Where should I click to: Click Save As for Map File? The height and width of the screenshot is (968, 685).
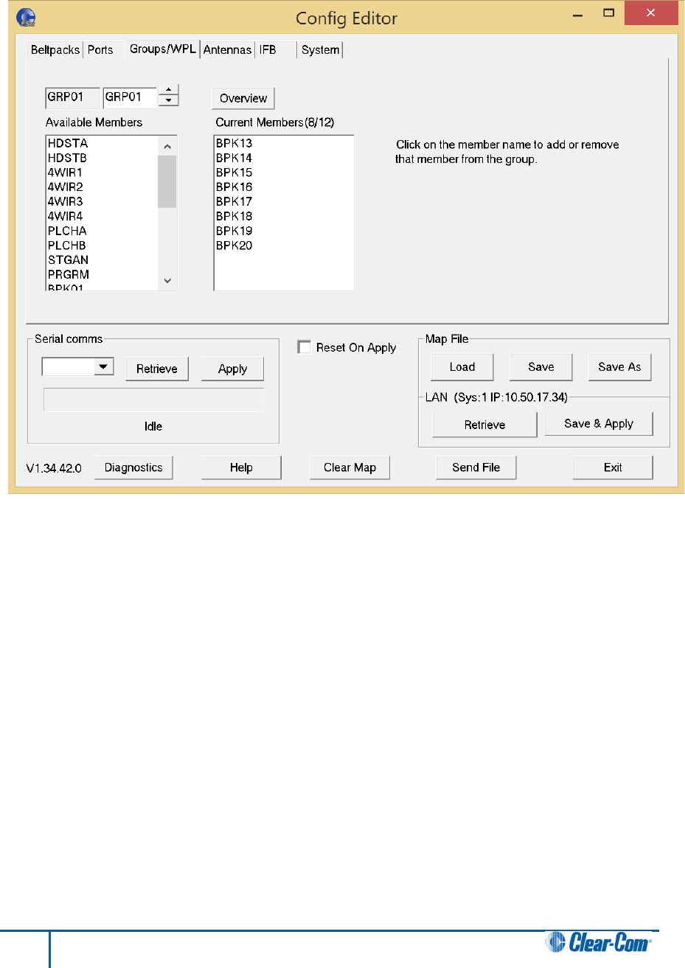click(619, 366)
